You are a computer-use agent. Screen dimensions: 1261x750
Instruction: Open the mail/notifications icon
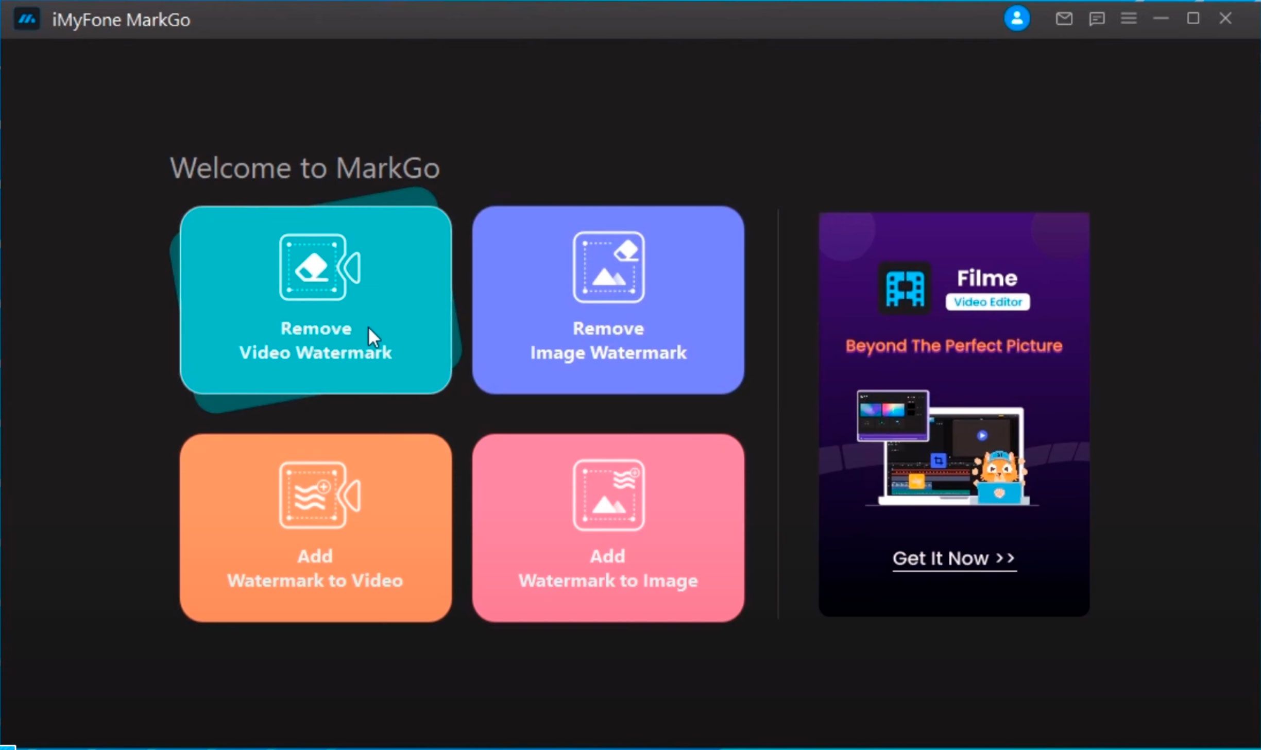(1063, 19)
